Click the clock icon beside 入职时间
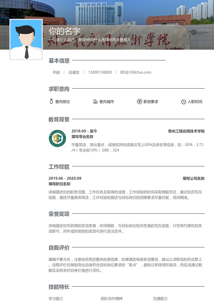 tap(184, 102)
